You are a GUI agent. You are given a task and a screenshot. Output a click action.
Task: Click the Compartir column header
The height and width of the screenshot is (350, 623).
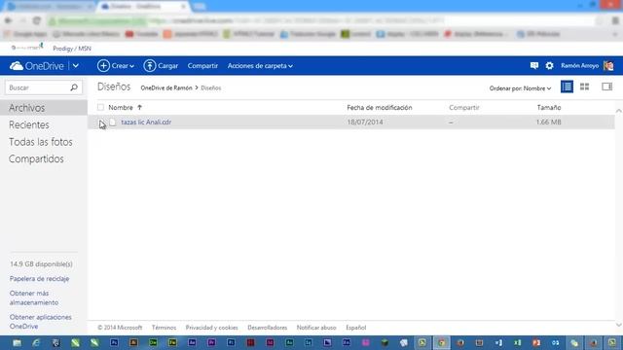pos(464,108)
